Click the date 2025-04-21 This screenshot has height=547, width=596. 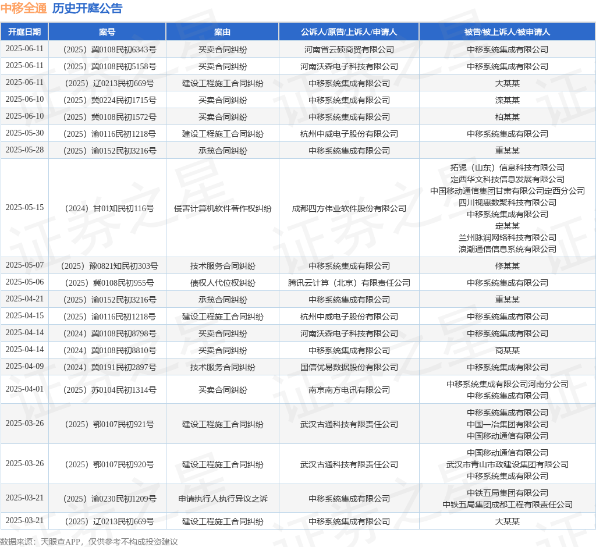click(x=24, y=299)
